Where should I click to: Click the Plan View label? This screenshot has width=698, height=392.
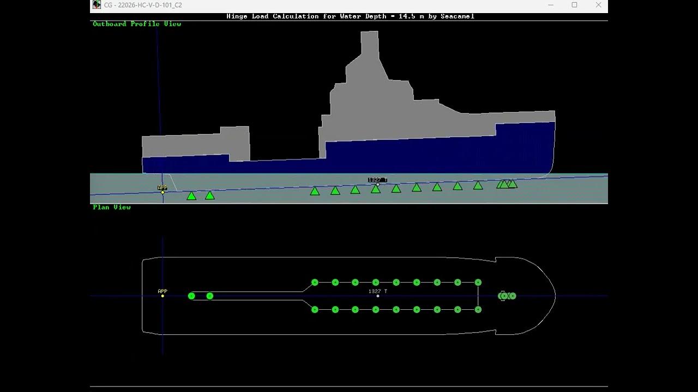[x=112, y=207]
